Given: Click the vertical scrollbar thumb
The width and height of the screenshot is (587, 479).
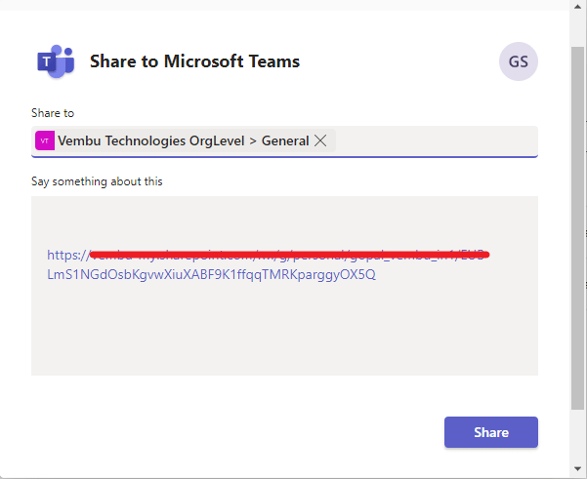Looking at the screenshot, I should click(577, 228).
